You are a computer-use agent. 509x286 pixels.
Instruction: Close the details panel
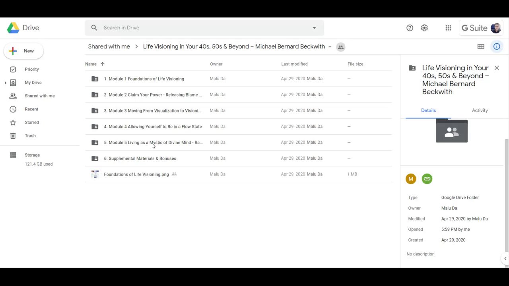click(x=497, y=68)
